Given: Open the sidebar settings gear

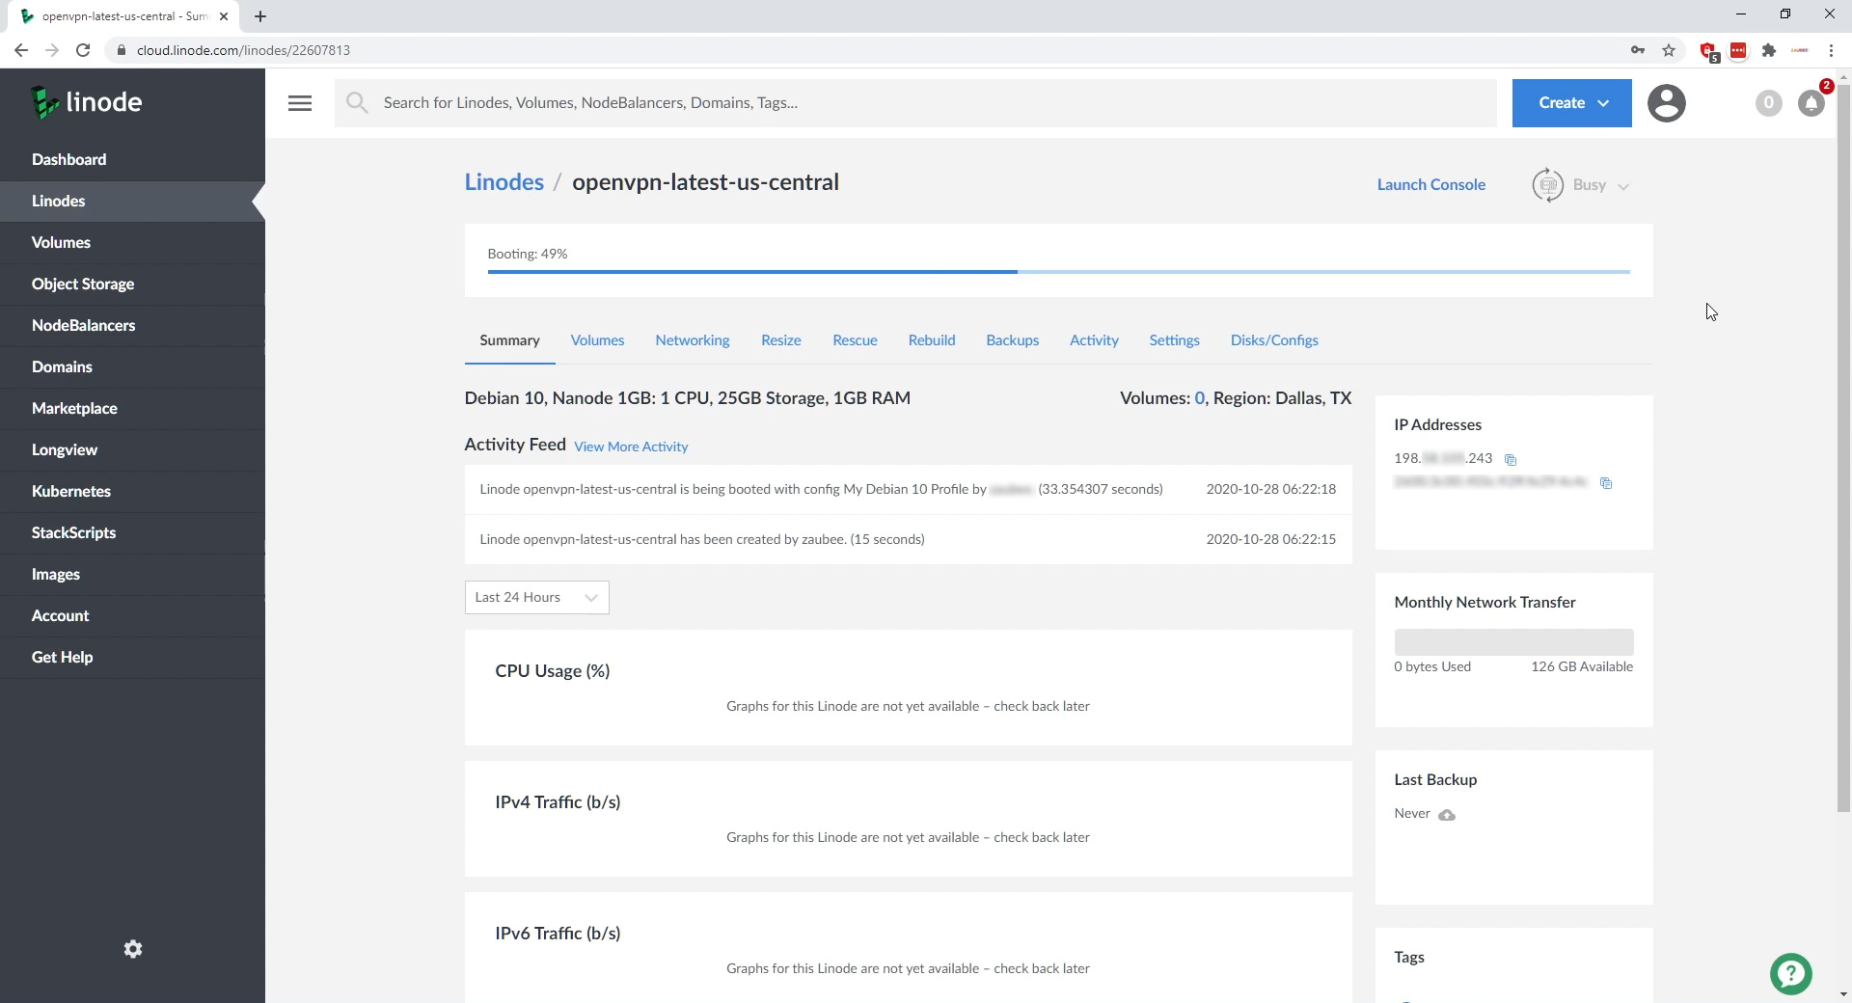Looking at the screenshot, I should click(x=133, y=949).
